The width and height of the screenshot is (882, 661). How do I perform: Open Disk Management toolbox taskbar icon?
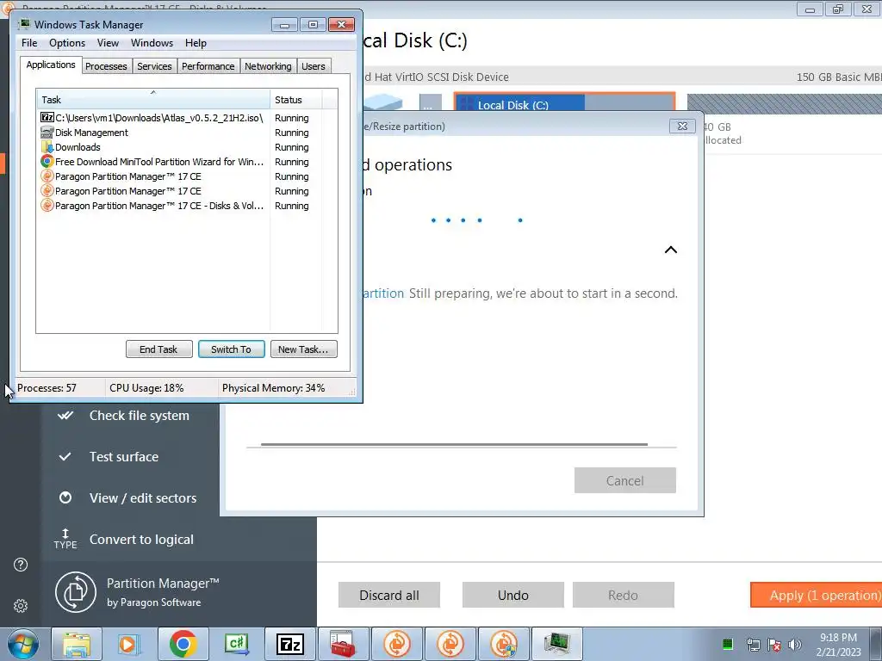pyautogui.click(x=343, y=644)
